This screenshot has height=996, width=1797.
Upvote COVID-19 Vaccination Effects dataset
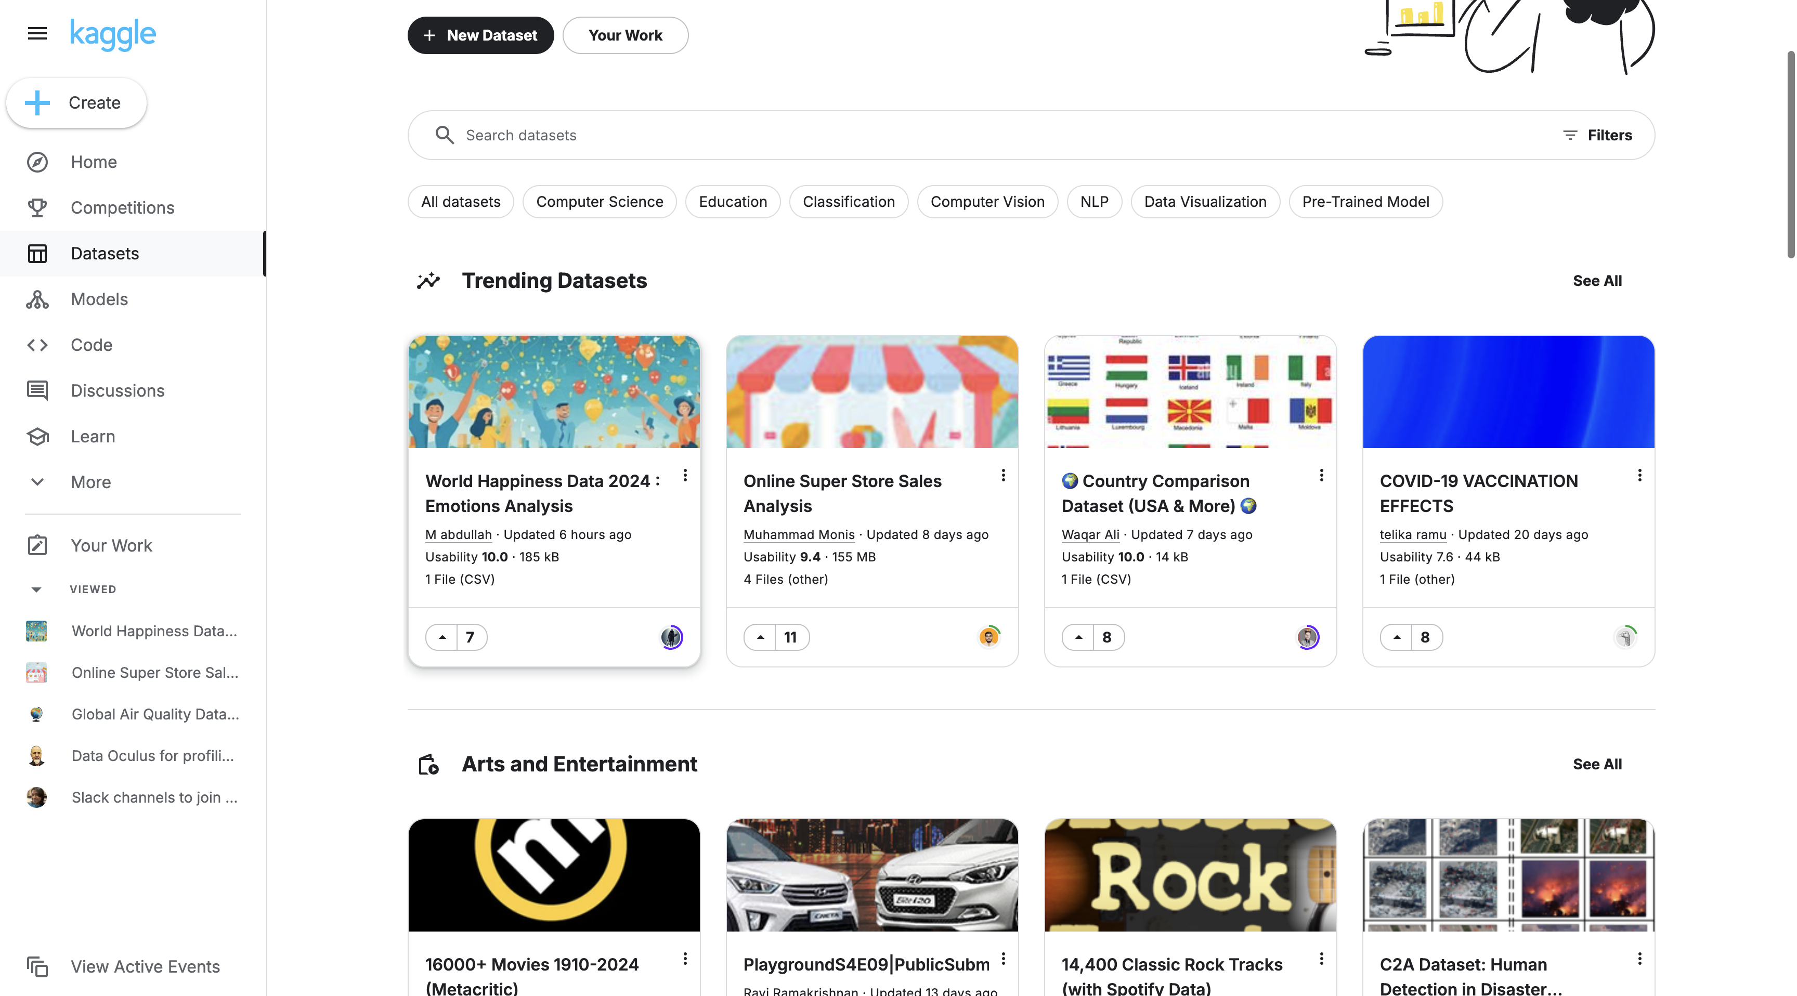coord(1397,637)
